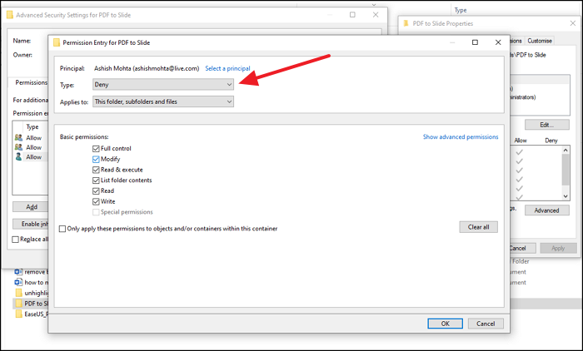This screenshot has width=583, height=351.
Task: Select the Customise tab in Properties window
Action: [x=540, y=41]
